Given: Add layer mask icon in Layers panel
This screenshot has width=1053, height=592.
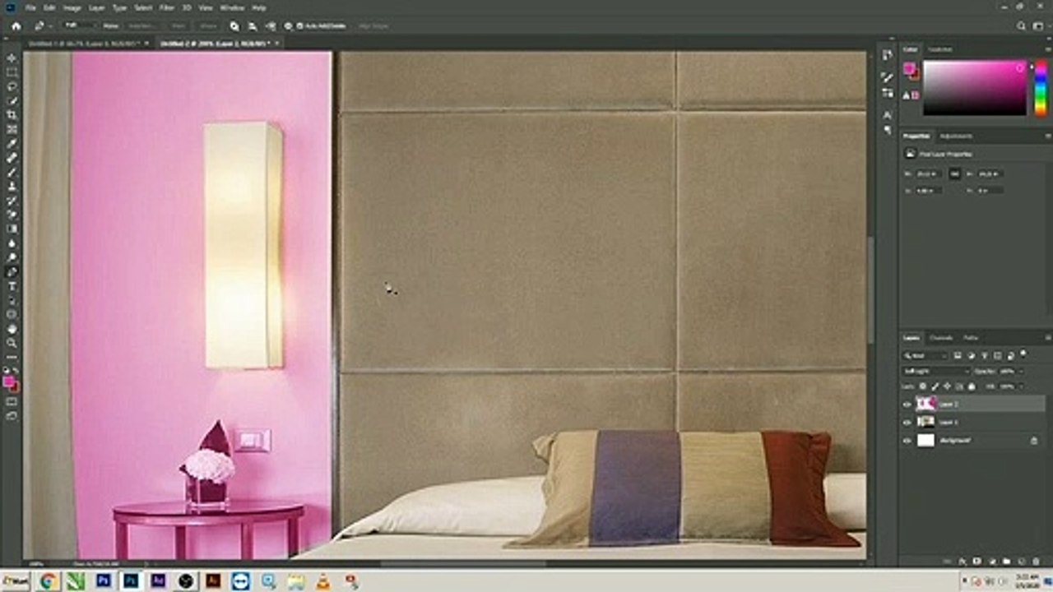Looking at the screenshot, I should coord(977,562).
